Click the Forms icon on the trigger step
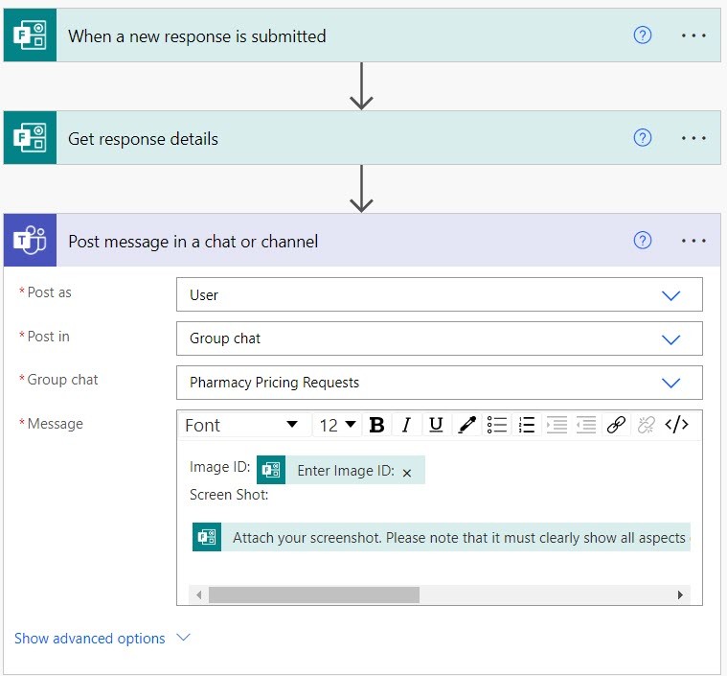 [x=30, y=35]
